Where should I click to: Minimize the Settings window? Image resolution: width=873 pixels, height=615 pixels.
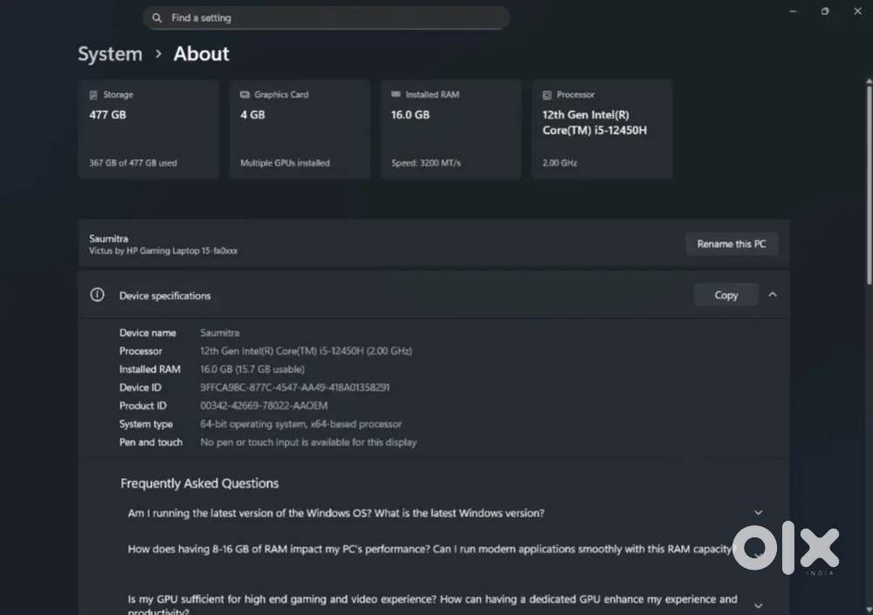tap(793, 11)
